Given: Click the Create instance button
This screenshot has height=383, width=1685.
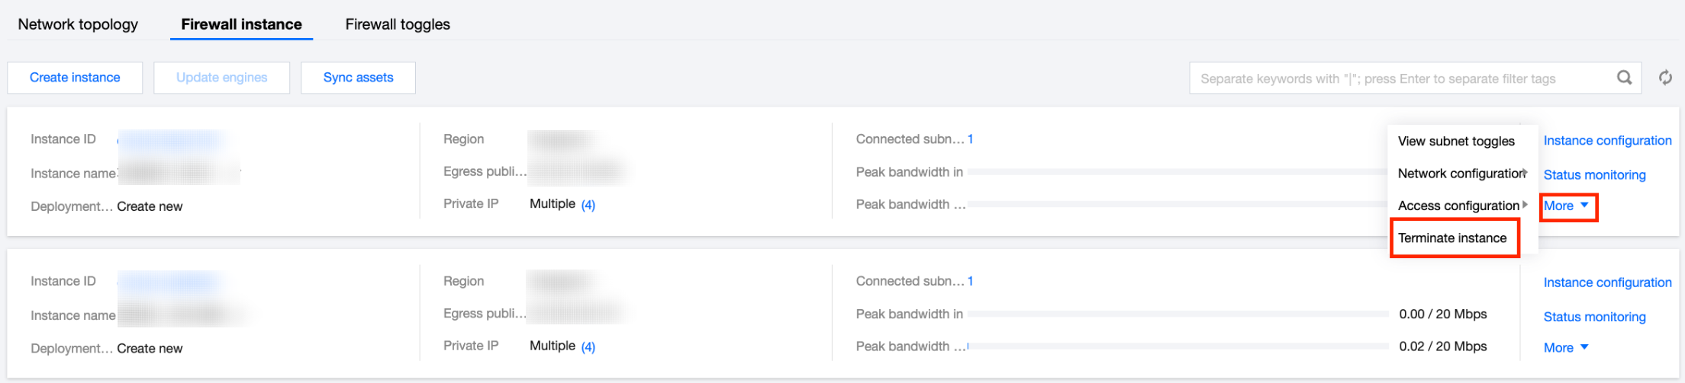Looking at the screenshot, I should [x=75, y=78].
